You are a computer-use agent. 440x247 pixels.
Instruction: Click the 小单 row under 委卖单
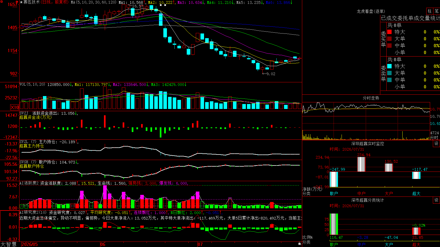[413, 87]
